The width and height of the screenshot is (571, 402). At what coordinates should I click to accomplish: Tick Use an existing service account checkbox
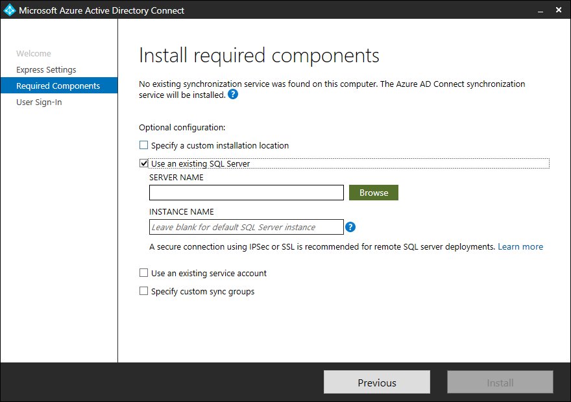click(144, 274)
